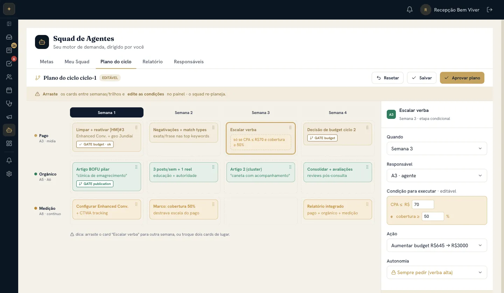The image size is (504, 293).
Task: Click the EDITÁVEL status badge
Action: (110, 78)
